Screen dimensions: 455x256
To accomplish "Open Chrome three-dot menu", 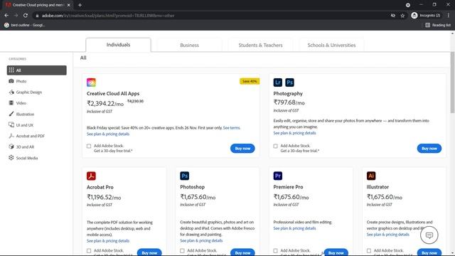I will pos(449,16).
